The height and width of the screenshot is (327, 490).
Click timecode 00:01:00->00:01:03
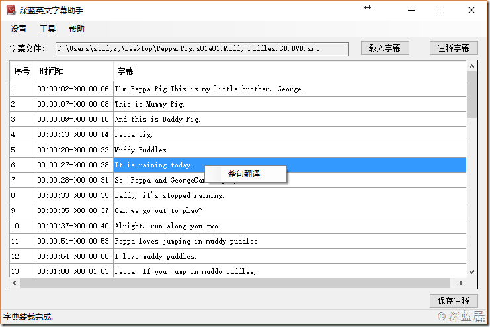pos(73,271)
